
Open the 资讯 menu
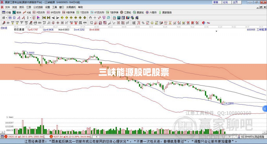click(x=21, y=7)
